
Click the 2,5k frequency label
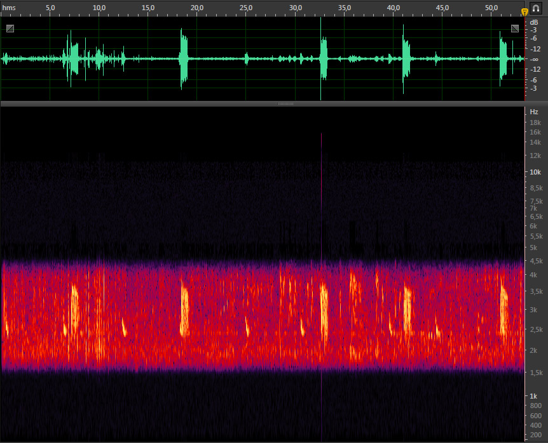pos(536,329)
